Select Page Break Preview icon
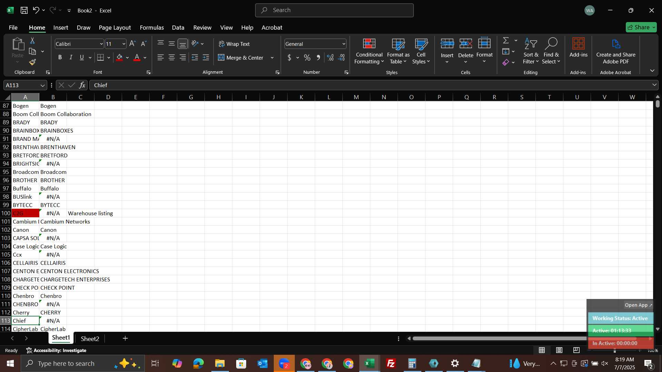Screen dimensions: 662x372 tap(576, 350)
